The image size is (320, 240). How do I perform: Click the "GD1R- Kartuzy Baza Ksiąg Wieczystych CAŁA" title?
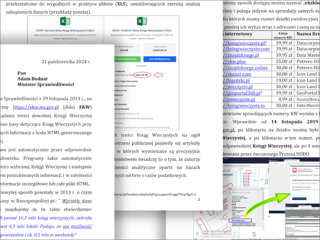point(65,30)
